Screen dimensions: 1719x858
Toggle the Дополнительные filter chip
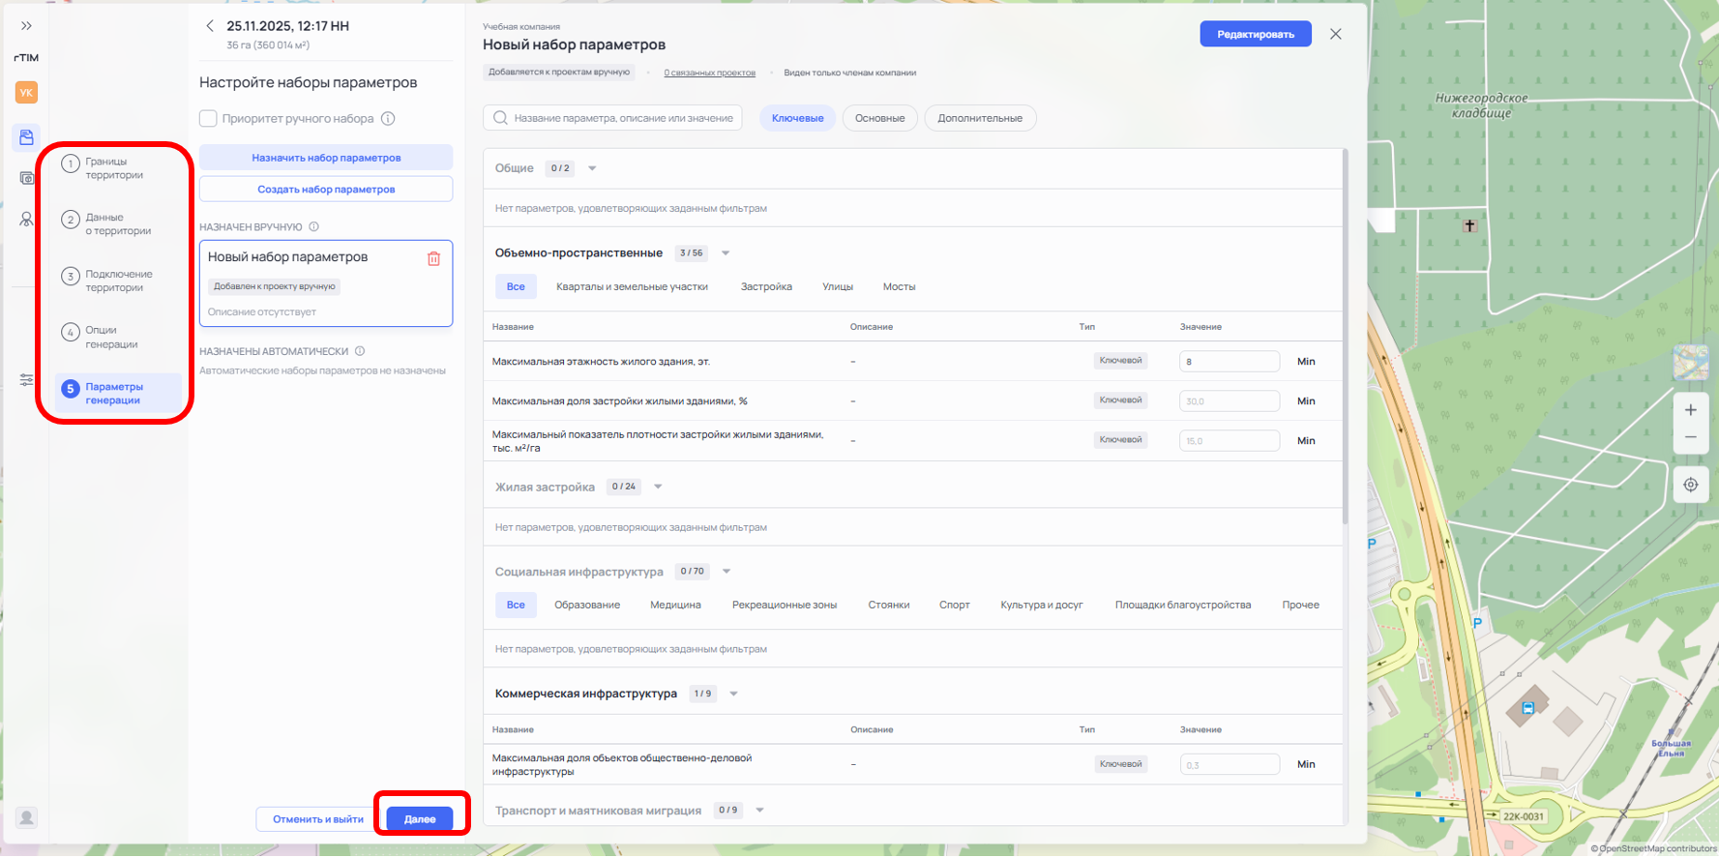click(979, 118)
